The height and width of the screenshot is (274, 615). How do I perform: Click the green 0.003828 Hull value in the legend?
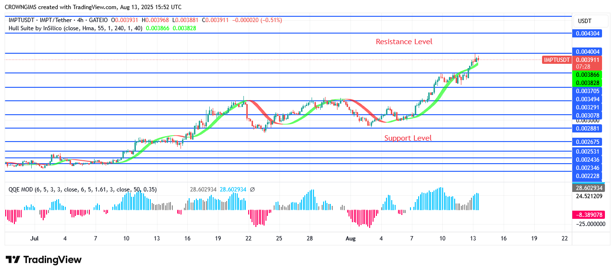[x=184, y=28]
